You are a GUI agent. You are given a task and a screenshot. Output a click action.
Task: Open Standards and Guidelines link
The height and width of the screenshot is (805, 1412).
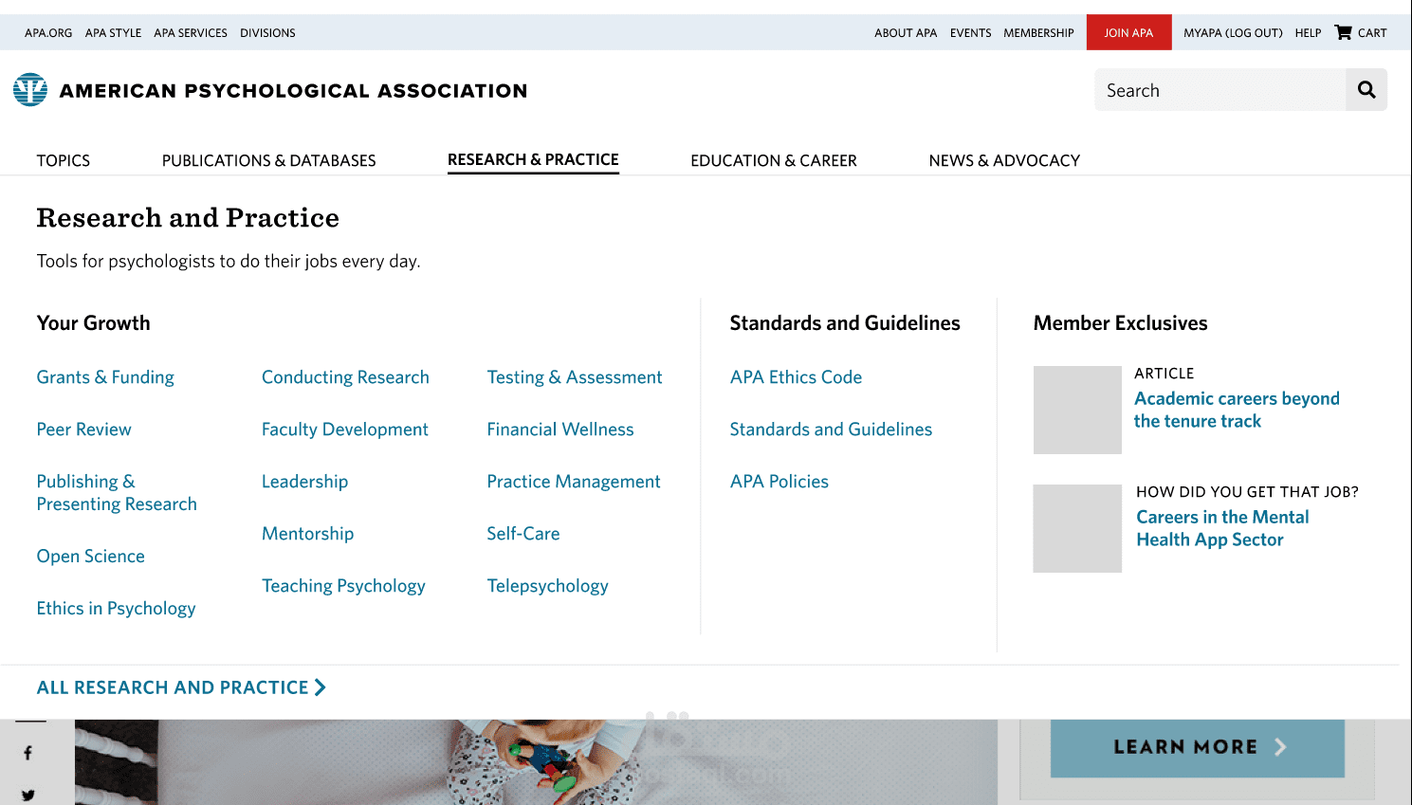pos(831,430)
